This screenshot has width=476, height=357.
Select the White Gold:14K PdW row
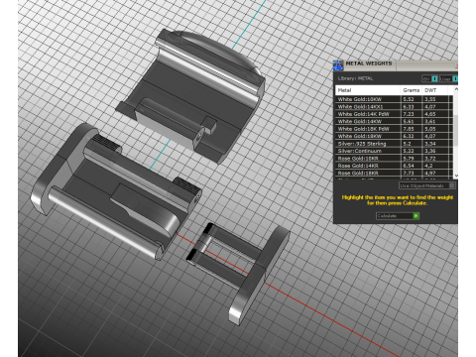[x=394, y=114]
